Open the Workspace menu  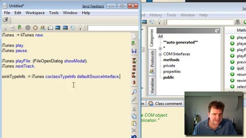(x=35, y=13)
